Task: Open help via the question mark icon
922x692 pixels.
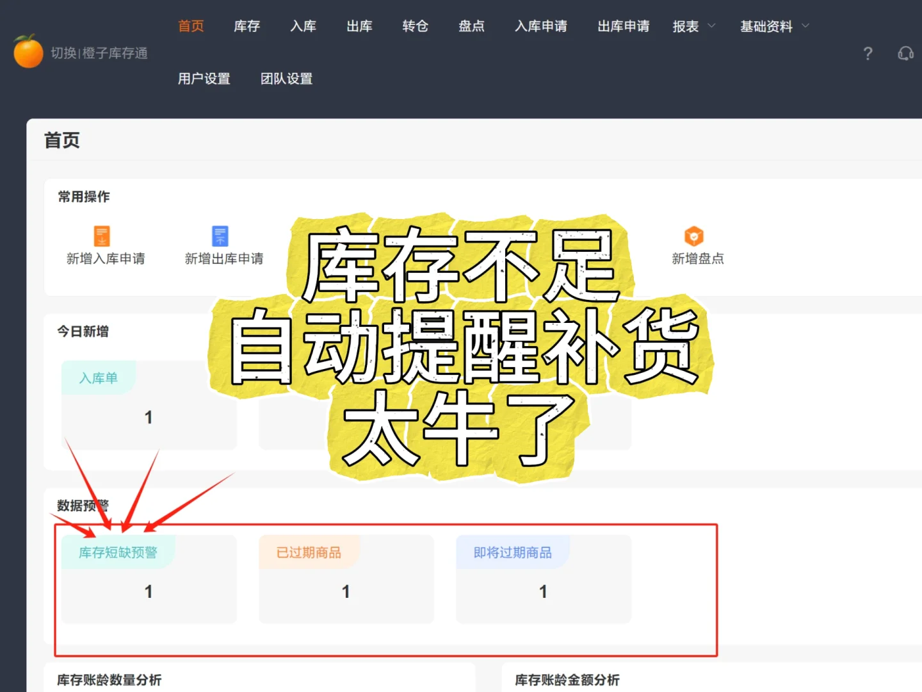Action: 868,54
